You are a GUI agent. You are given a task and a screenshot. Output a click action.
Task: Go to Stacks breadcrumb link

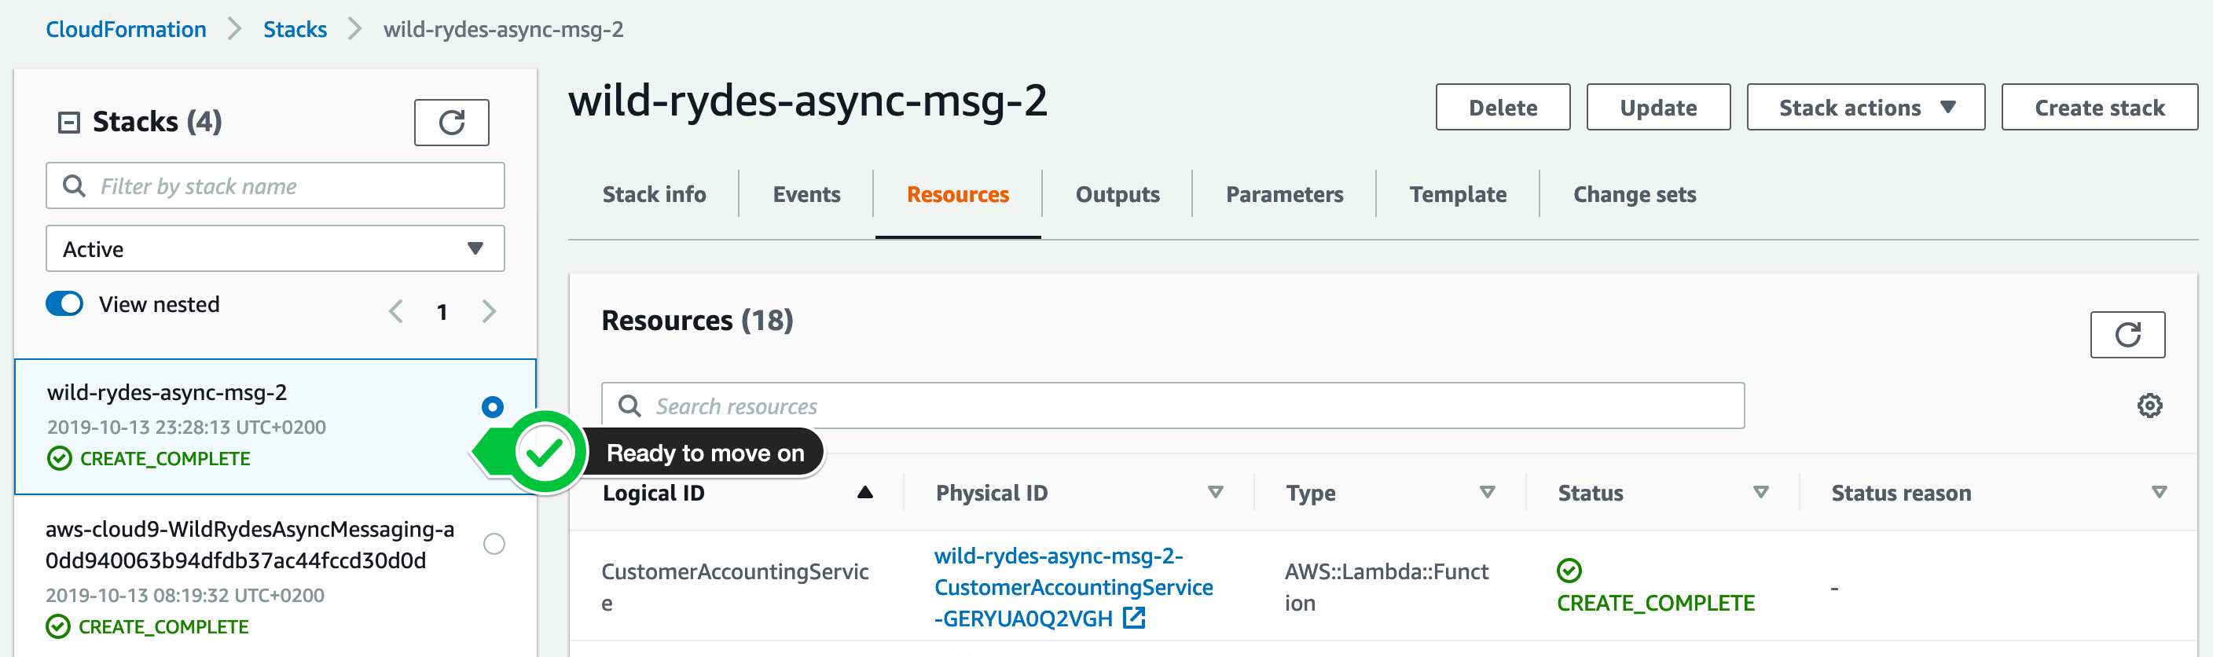tap(295, 29)
